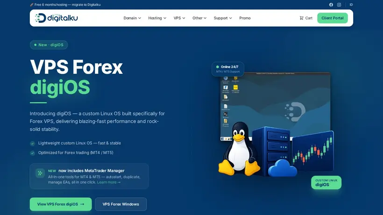The height and width of the screenshot is (215, 383).
Task: Open the Digitalku logo homepage link
Action: click(57, 18)
